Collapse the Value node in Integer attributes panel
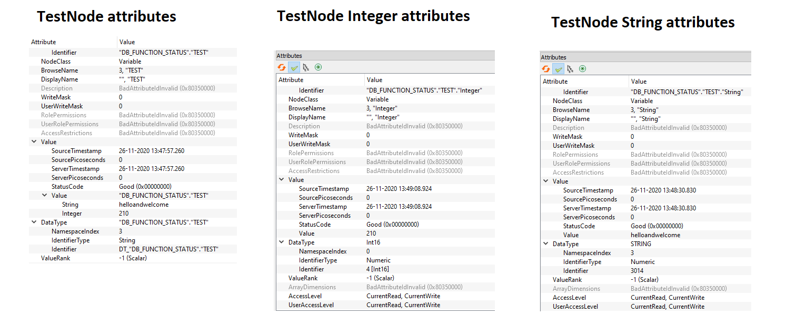This screenshot has width=786, height=335. coord(282,180)
